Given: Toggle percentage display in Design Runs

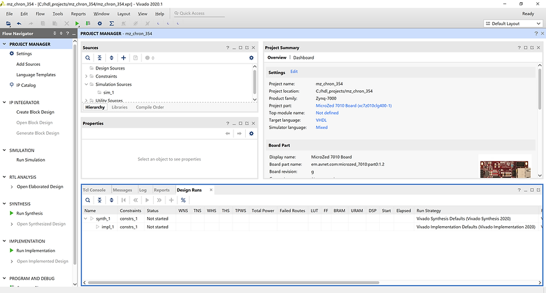Looking at the screenshot, I should click(183, 200).
